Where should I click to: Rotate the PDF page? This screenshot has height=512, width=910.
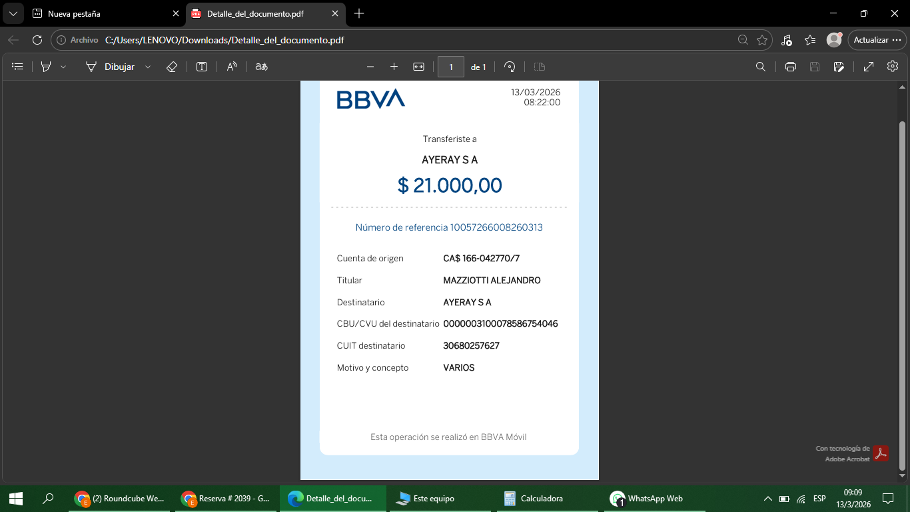(510, 67)
